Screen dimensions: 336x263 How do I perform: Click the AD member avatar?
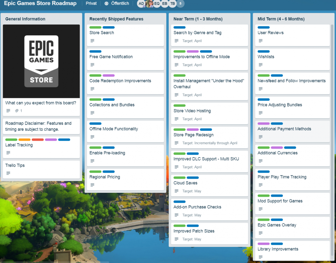coord(141,3)
